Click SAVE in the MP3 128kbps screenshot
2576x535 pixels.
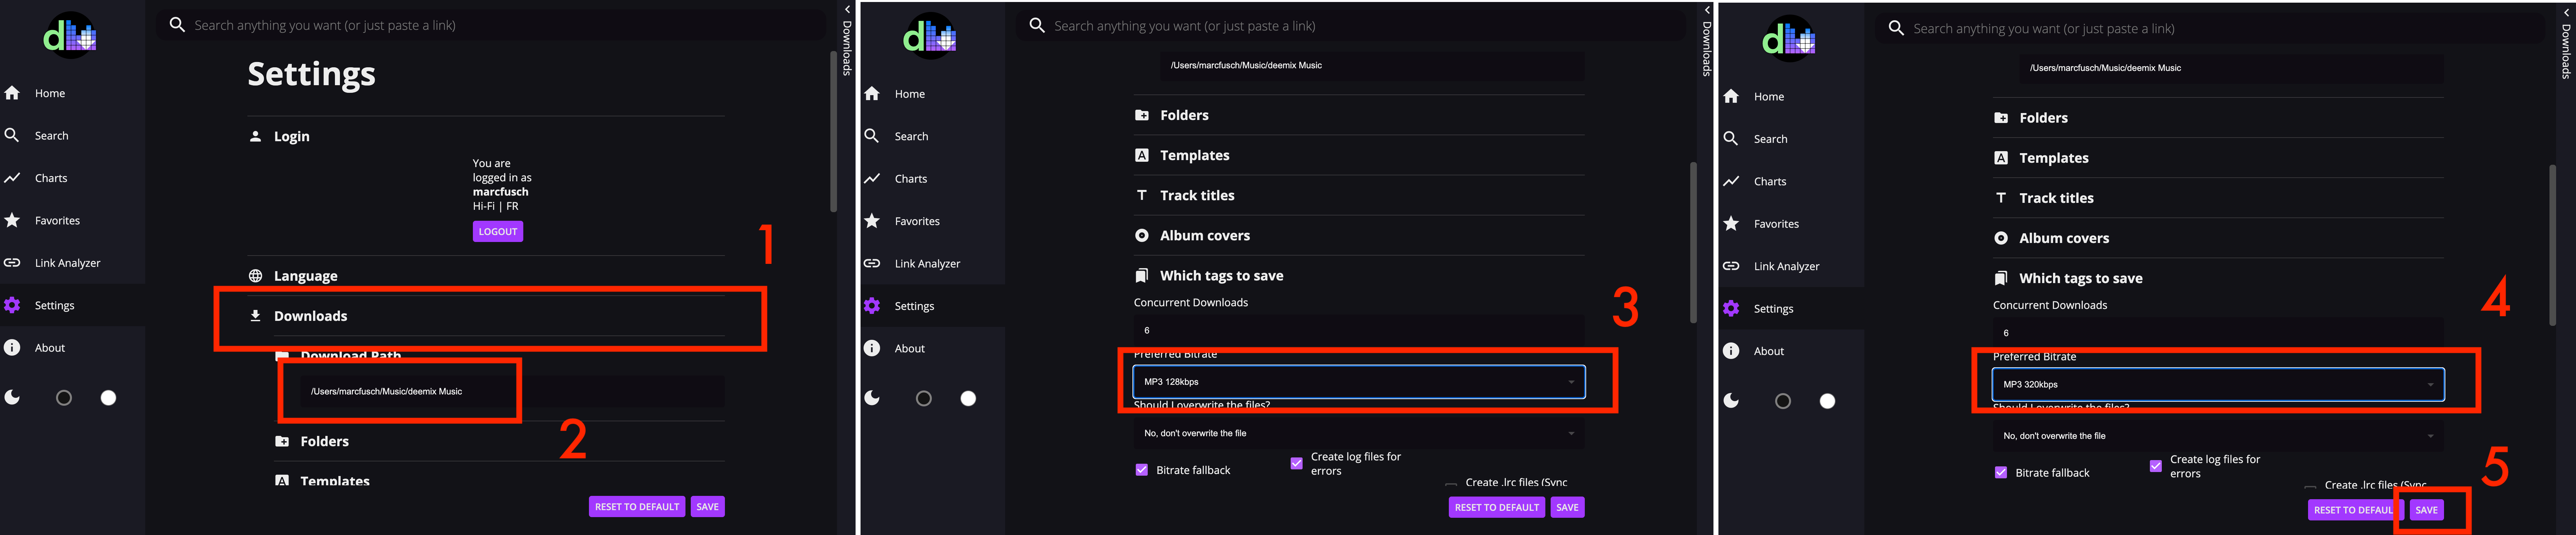point(1567,507)
